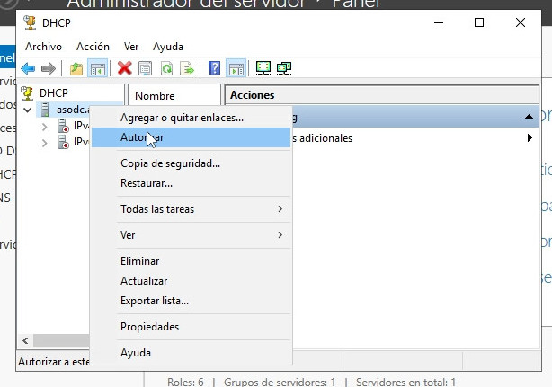This screenshot has height=387, width=552.
Task: Choose Copia de seguridad... from context menu
Action: tap(170, 163)
